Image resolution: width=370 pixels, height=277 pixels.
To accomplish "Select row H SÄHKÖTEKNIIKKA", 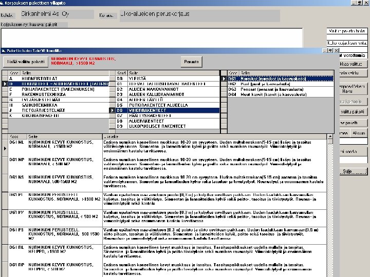I will [x=59, y=105].
